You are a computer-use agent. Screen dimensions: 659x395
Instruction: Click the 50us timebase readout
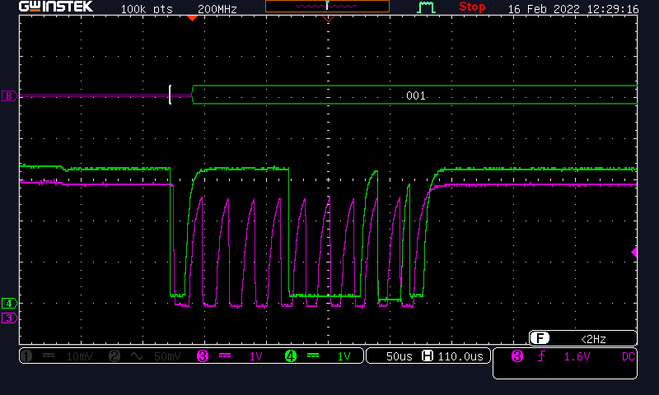tap(399, 357)
